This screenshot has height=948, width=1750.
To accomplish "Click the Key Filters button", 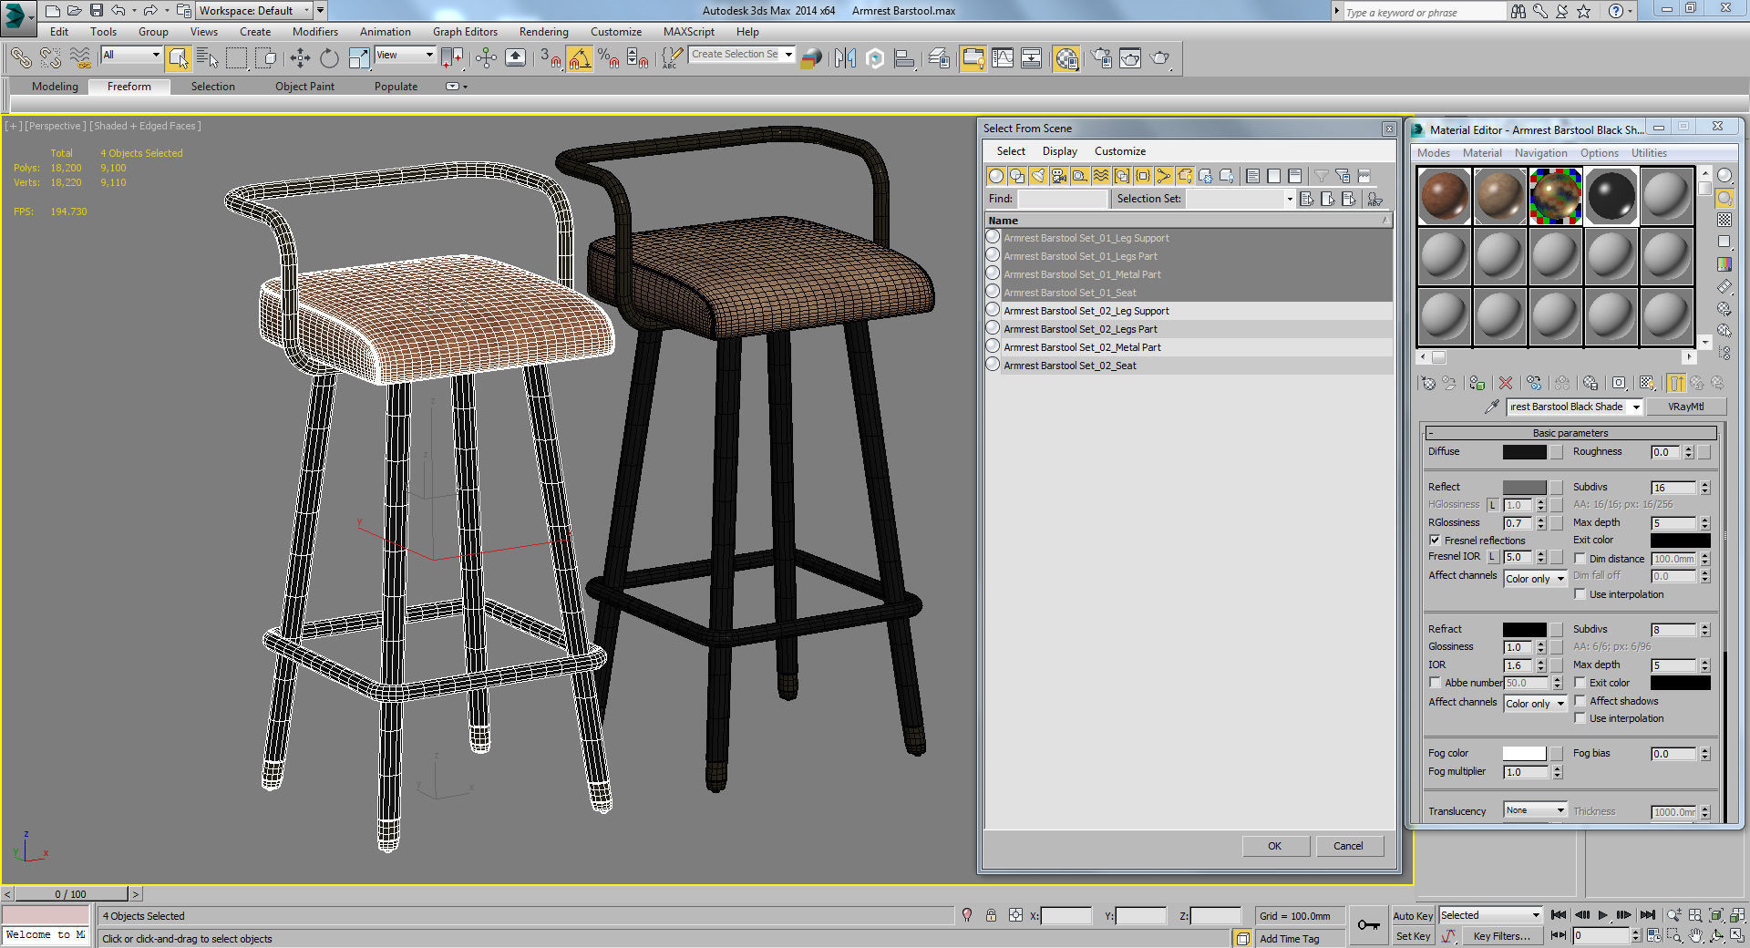I will pos(1501,936).
